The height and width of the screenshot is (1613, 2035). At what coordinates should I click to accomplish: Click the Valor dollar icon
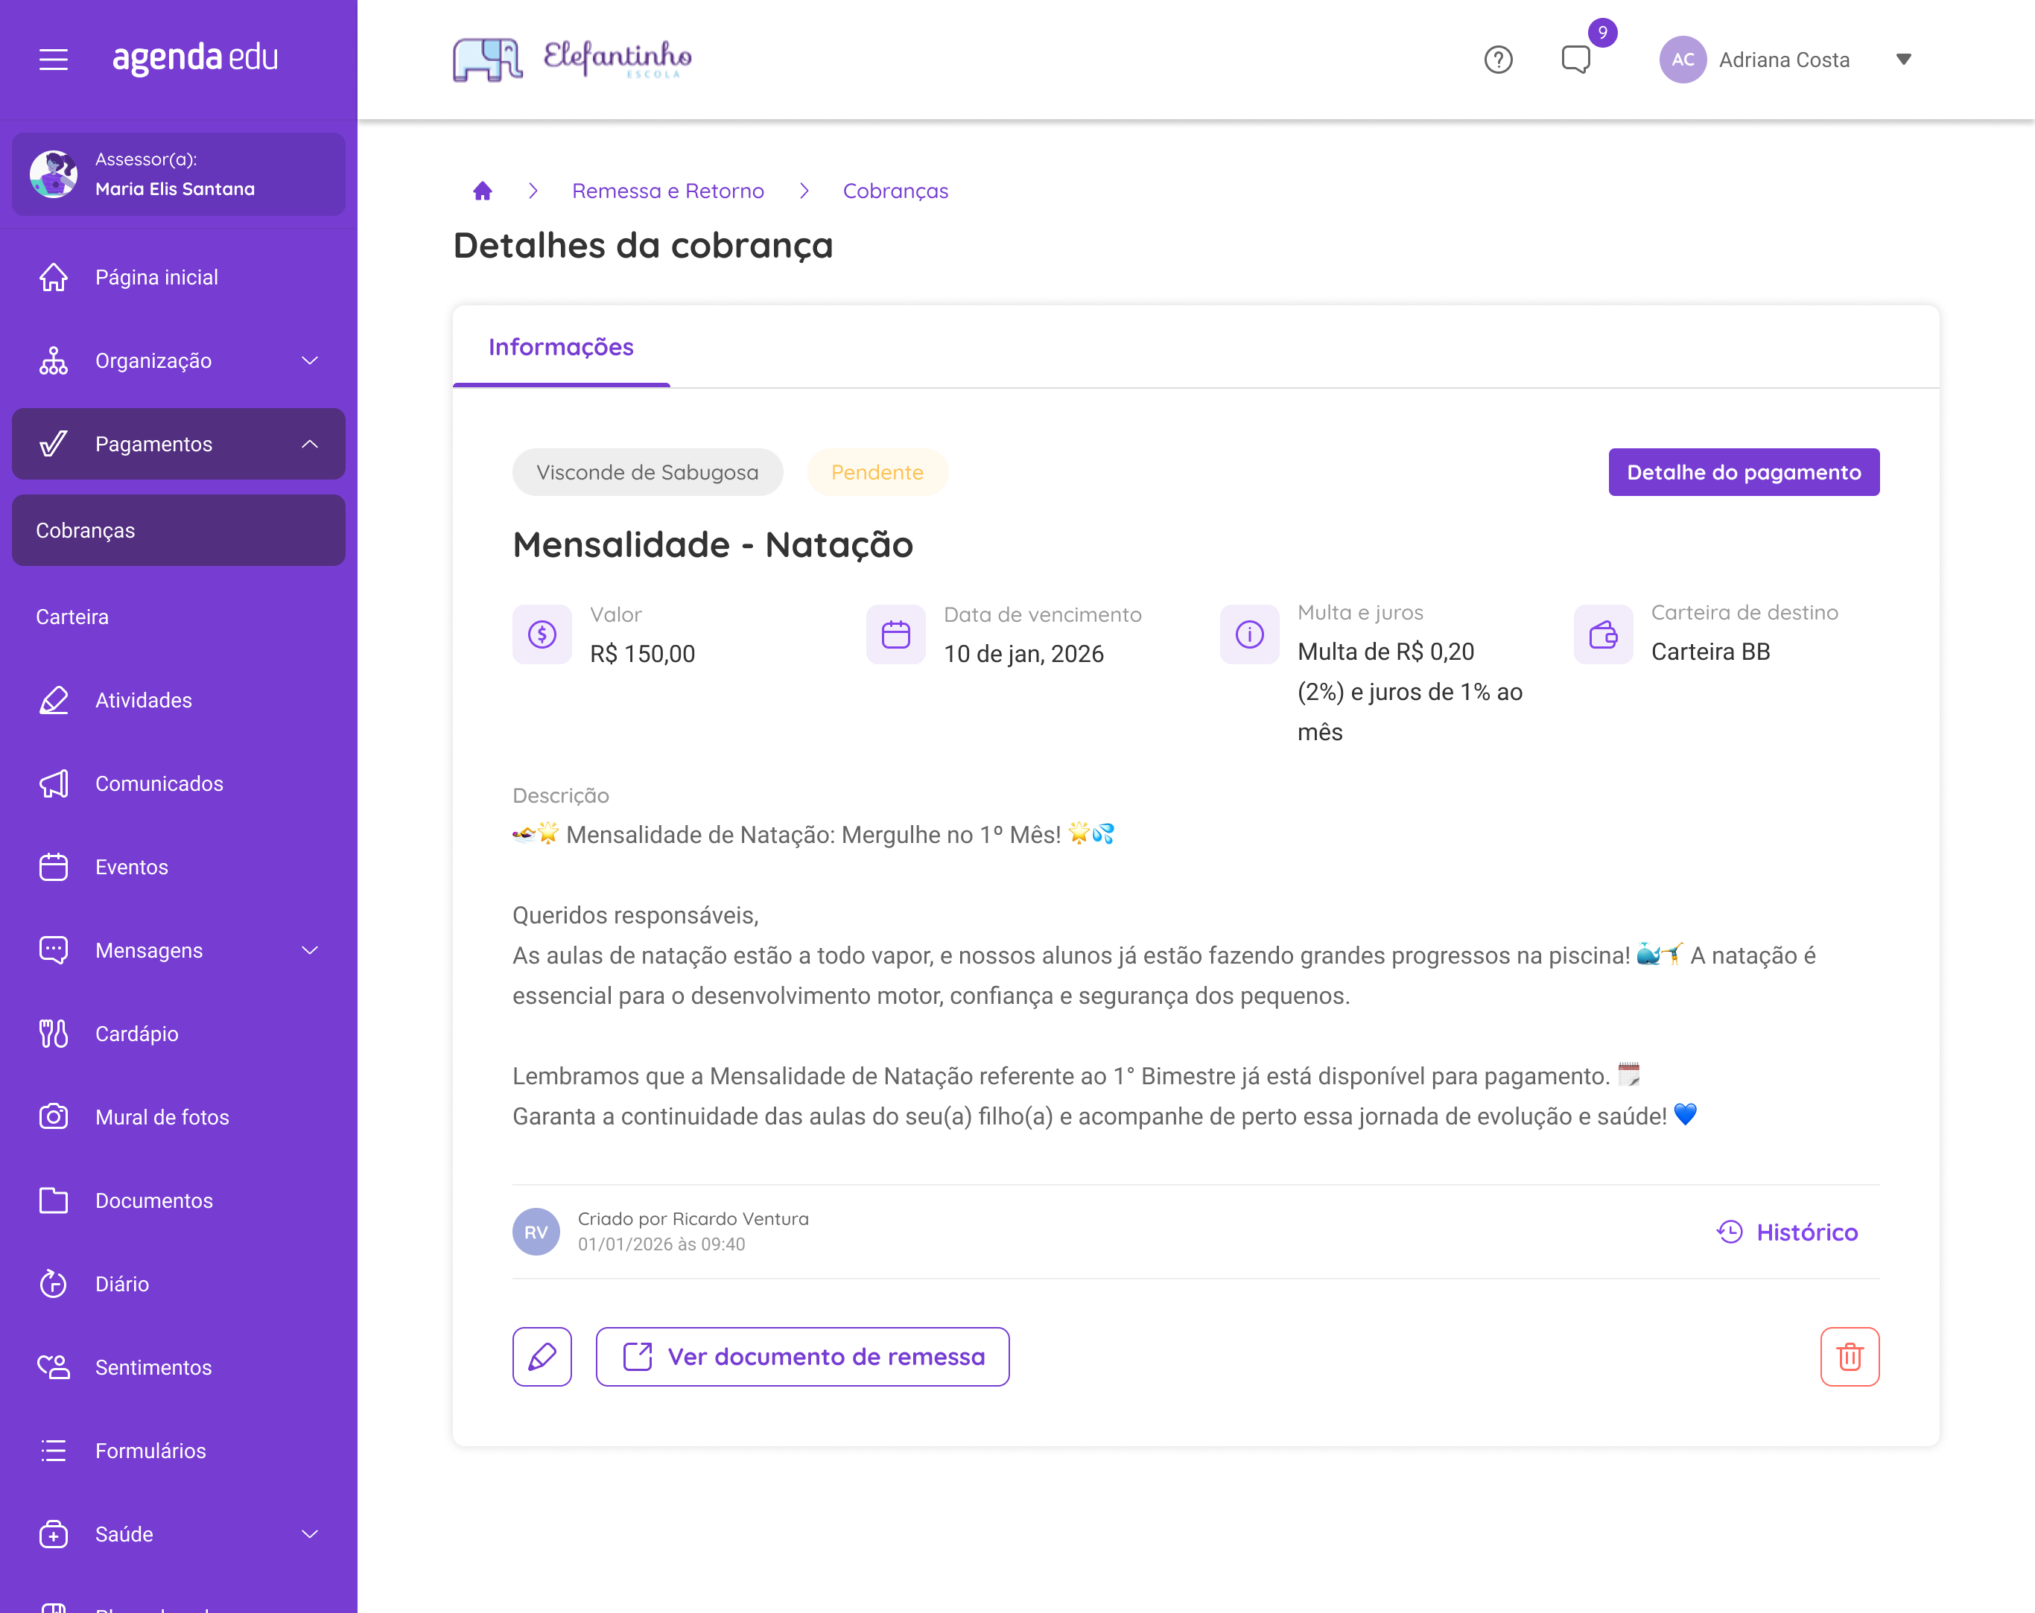[x=542, y=634]
